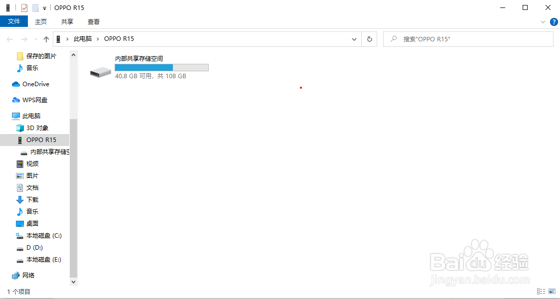
Task: Open the recent locations dropdown
Action: click(x=36, y=39)
